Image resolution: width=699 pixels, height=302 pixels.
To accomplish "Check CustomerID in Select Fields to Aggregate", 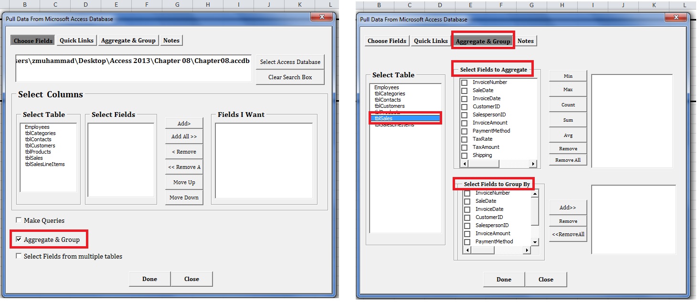I will point(464,107).
